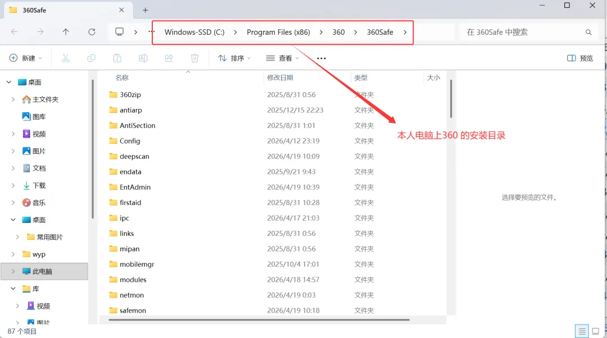Switch to details list view icon
Image resolution: width=607 pixels, height=338 pixels.
point(582,331)
